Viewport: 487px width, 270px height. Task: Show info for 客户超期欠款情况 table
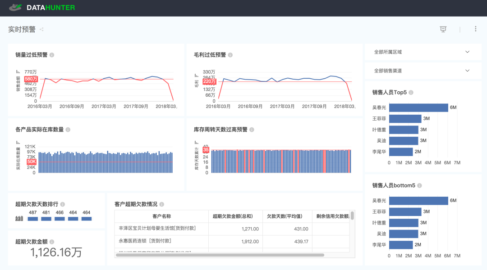click(x=162, y=204)
